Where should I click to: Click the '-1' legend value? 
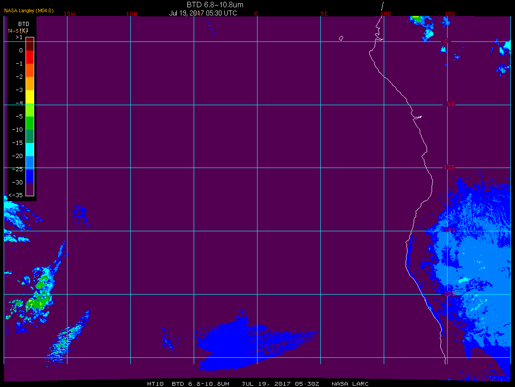pyautogui.click(x=19, y=64)
